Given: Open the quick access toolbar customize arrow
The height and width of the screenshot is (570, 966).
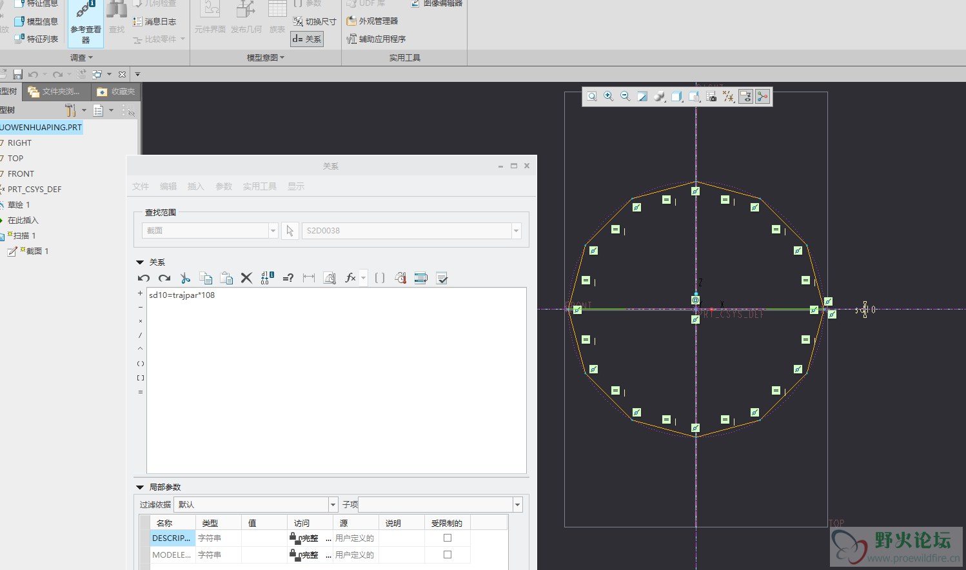Looking at the screenshot, I should tap(137, 74).
